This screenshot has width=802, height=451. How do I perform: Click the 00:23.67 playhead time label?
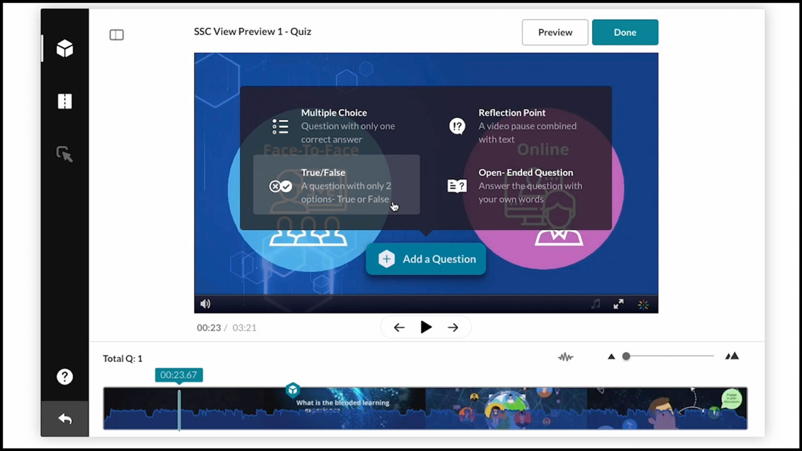[x=179, y=375]
